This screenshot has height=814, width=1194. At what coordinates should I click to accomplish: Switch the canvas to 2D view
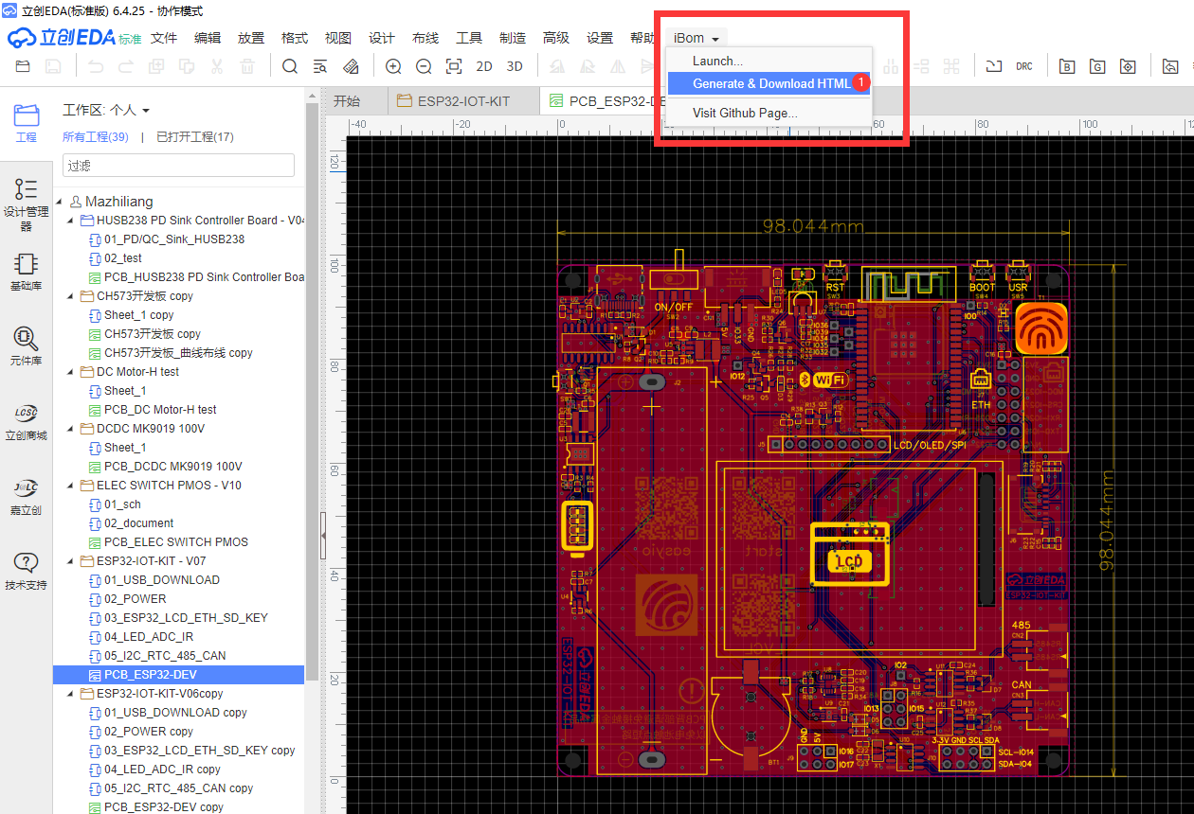[x=484, y=66]
